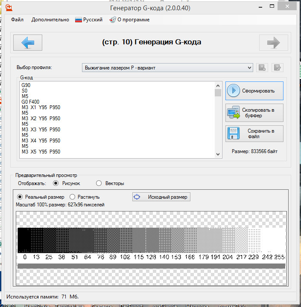Select the Векторы display option
The width and height of the screenshot is (301, 307).
click(99, 183)
